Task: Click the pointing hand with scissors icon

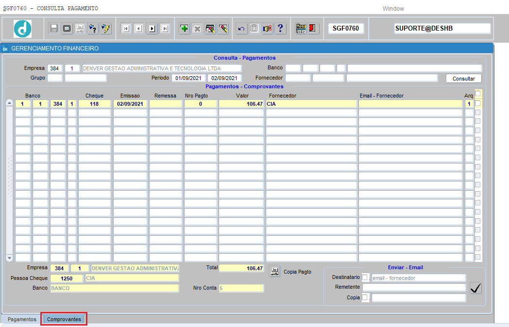Action: (267, 29)
